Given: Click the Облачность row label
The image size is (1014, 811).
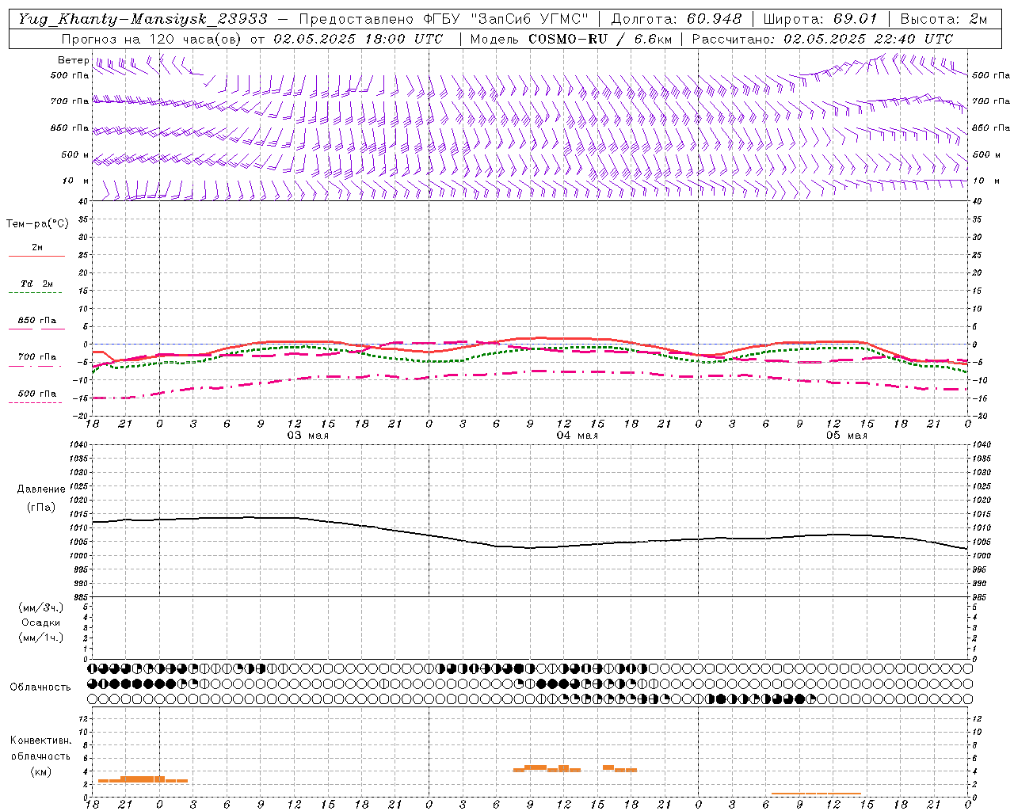Looking at the screenshot, I should pyautogui.click(x=40, y=687).
